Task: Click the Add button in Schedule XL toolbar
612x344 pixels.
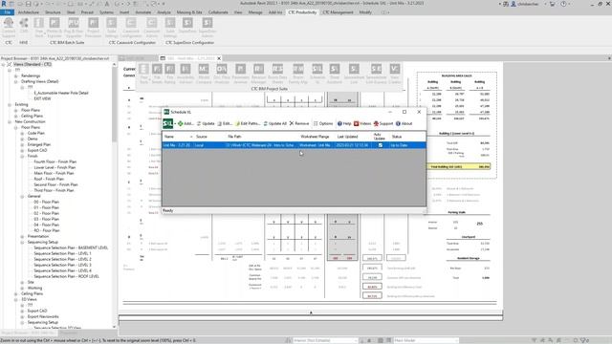Action: pyautogui.click(x=186, y=123)
